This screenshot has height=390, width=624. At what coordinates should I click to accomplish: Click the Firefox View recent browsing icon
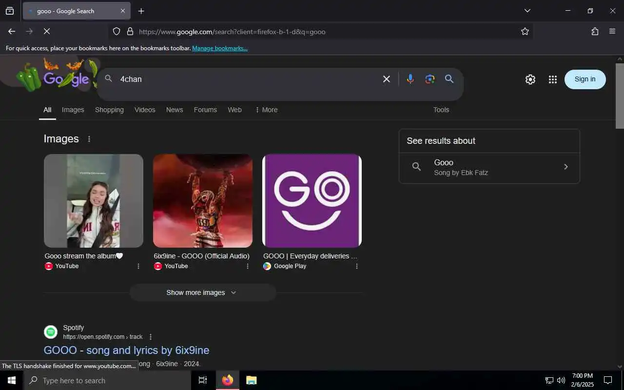tap(10, 11)
